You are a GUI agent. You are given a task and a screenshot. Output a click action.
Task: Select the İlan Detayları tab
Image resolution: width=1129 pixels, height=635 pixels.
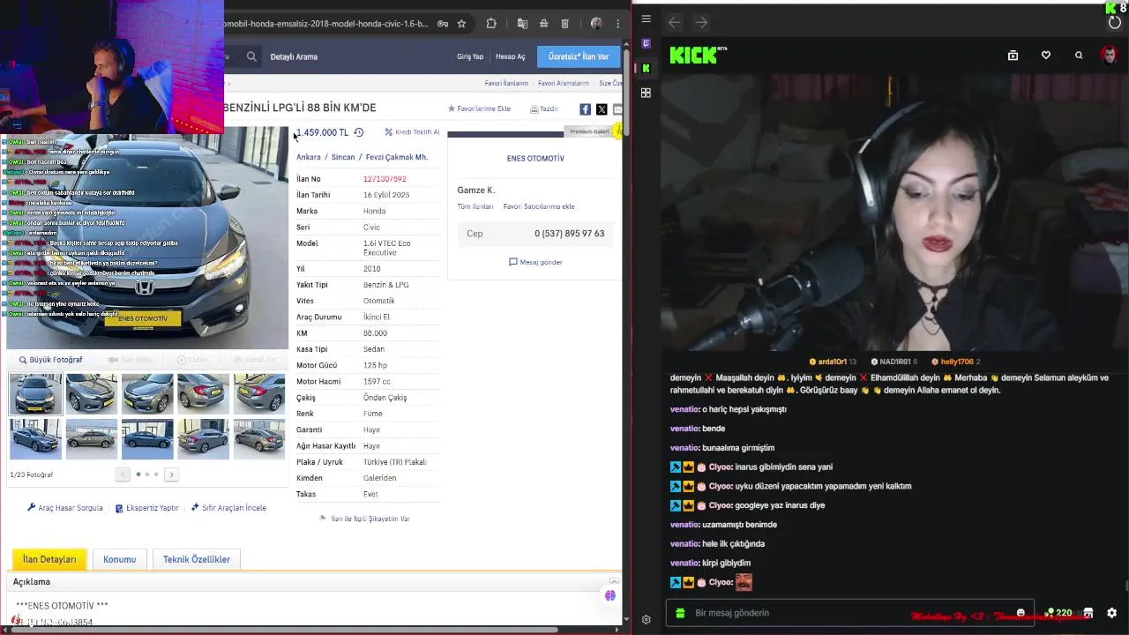tap(49, 559)
